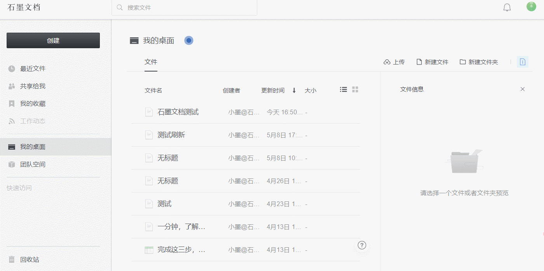Click creator 小墨@石… in 石墨文档测试 row
544x271 pixels.
coord(244,112)
